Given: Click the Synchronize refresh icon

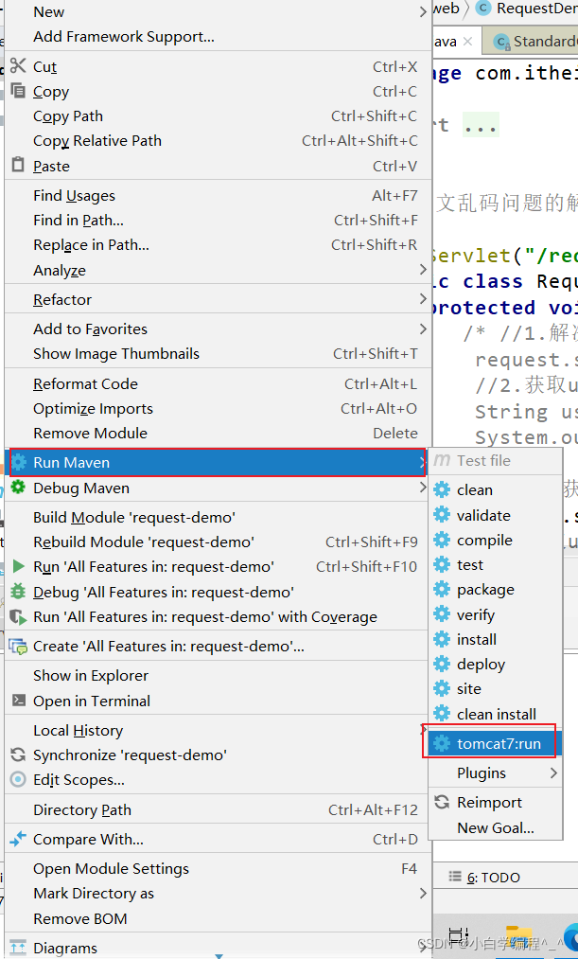Looking at the screenshot, I should [18, 755].
